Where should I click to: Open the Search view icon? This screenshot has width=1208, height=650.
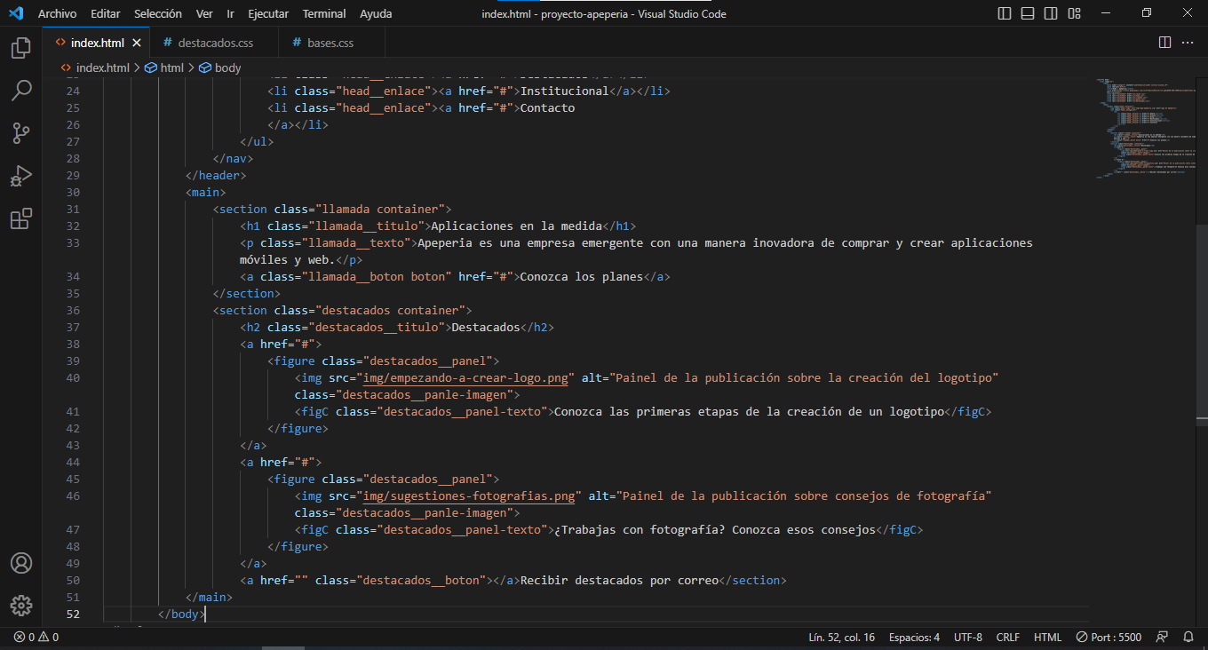[21, 91]
